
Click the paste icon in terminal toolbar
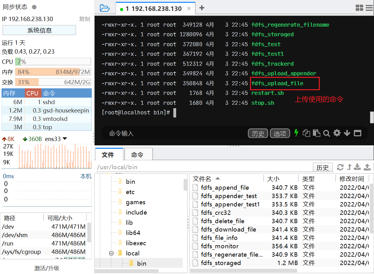tap(316, 133)
